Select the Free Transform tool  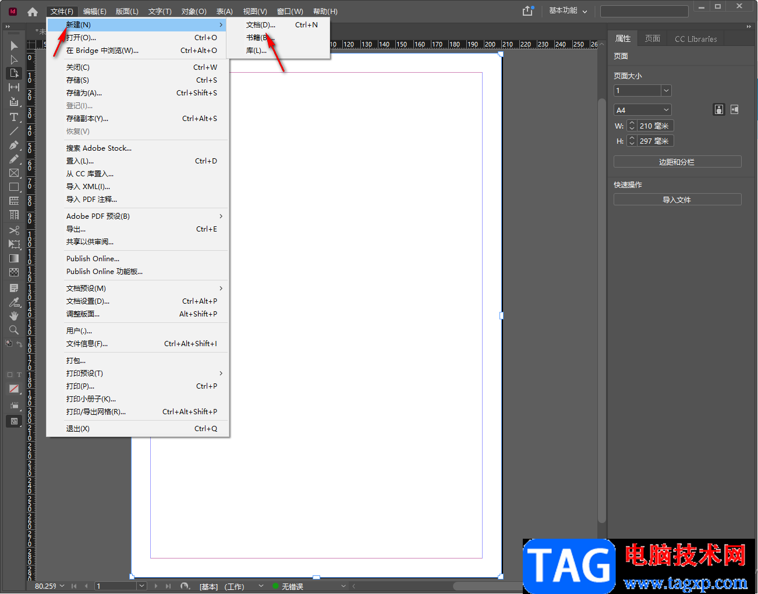pyautogui.click(x=14, y=244)
